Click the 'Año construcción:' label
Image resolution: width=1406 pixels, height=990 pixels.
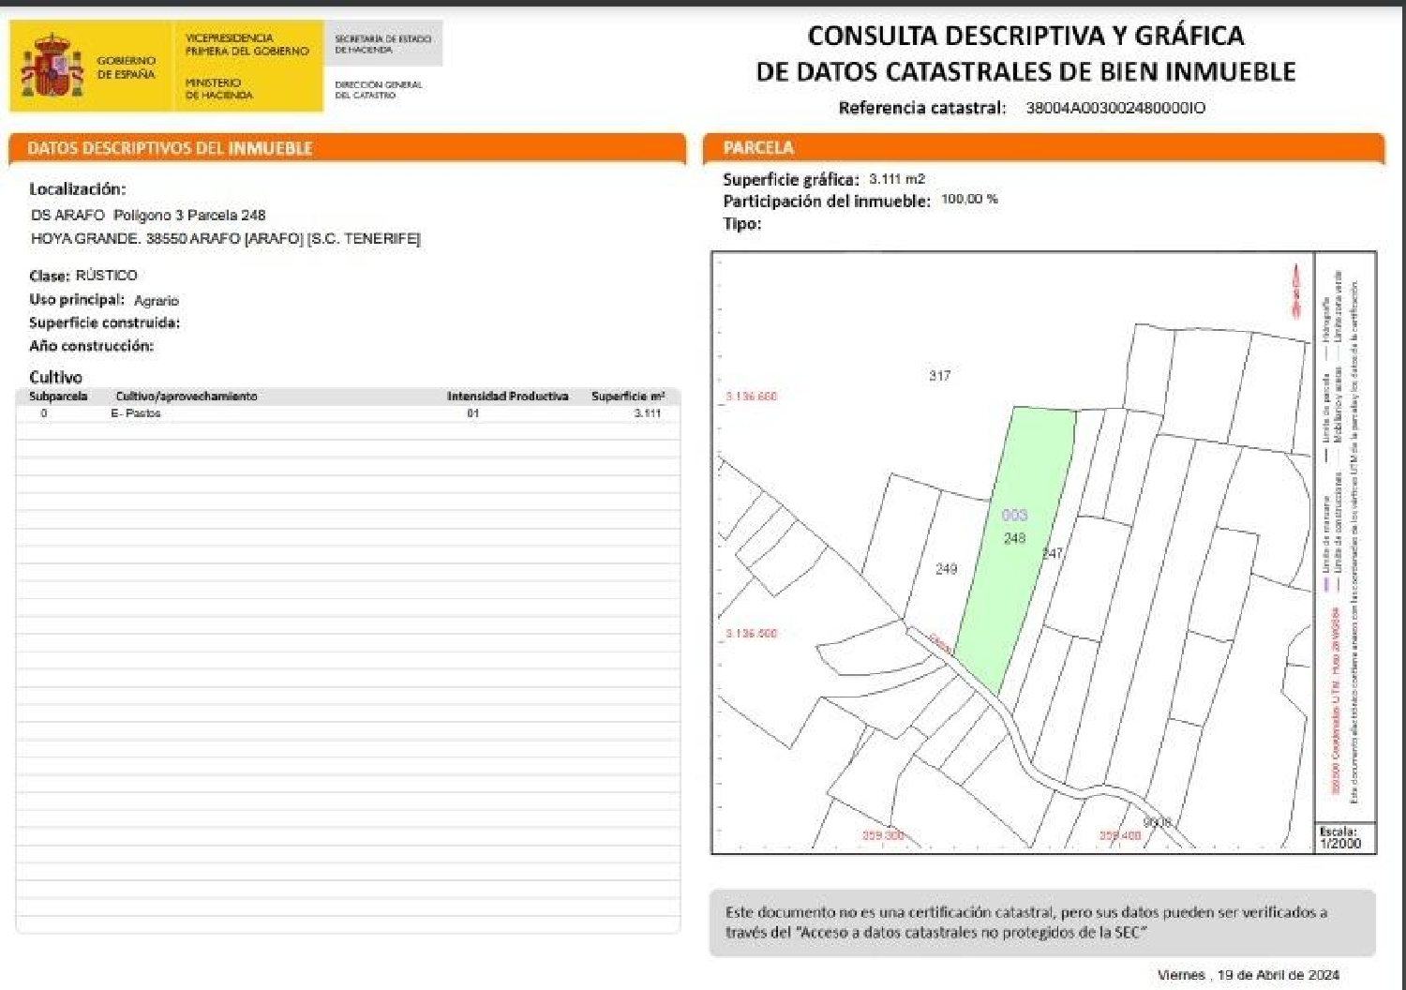91,346
